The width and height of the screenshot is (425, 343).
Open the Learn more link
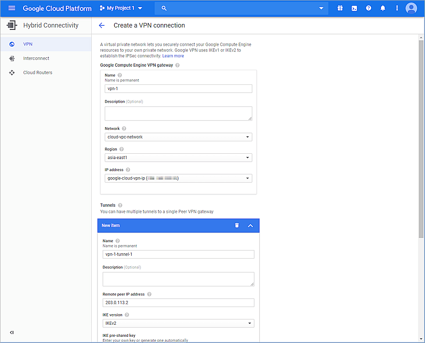pyautogui.click(x=173, y=56)
